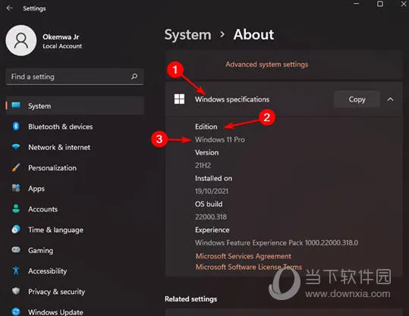Maximize the Settings window
The image size is (409, 316).
point(380,4)
